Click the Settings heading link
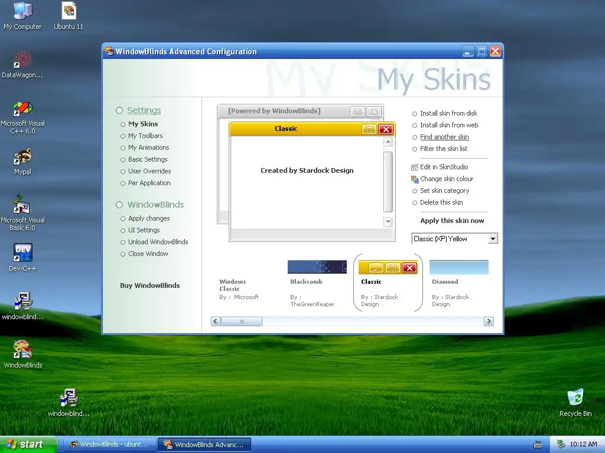The width and height of the screenshot is (605, 453). tap(144, 110)
